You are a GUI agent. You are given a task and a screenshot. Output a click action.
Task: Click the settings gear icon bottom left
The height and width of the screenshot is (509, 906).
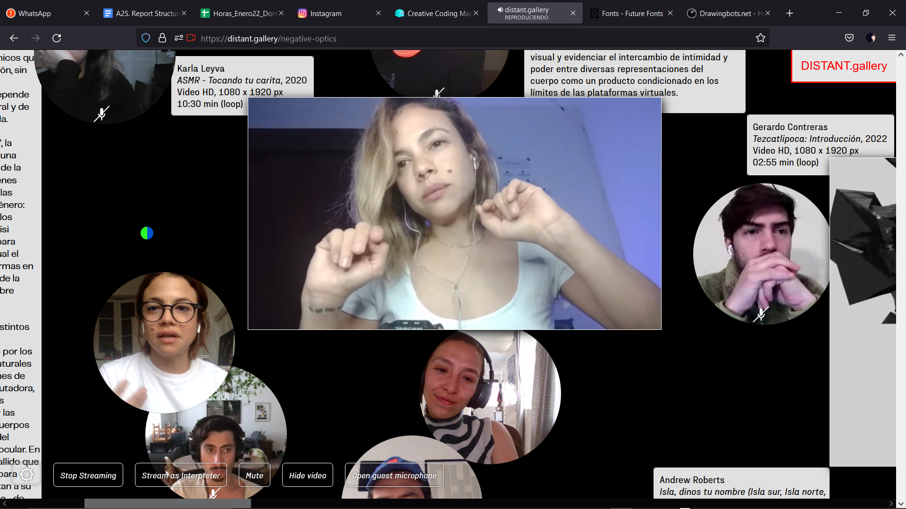click(x=27, y=474)
